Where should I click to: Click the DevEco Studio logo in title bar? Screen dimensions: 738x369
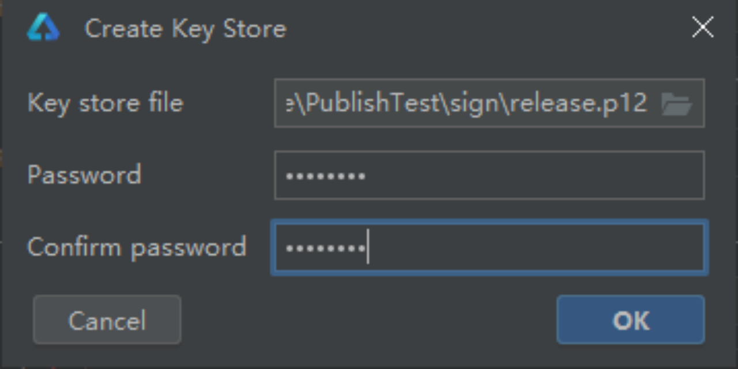point(43,28)
